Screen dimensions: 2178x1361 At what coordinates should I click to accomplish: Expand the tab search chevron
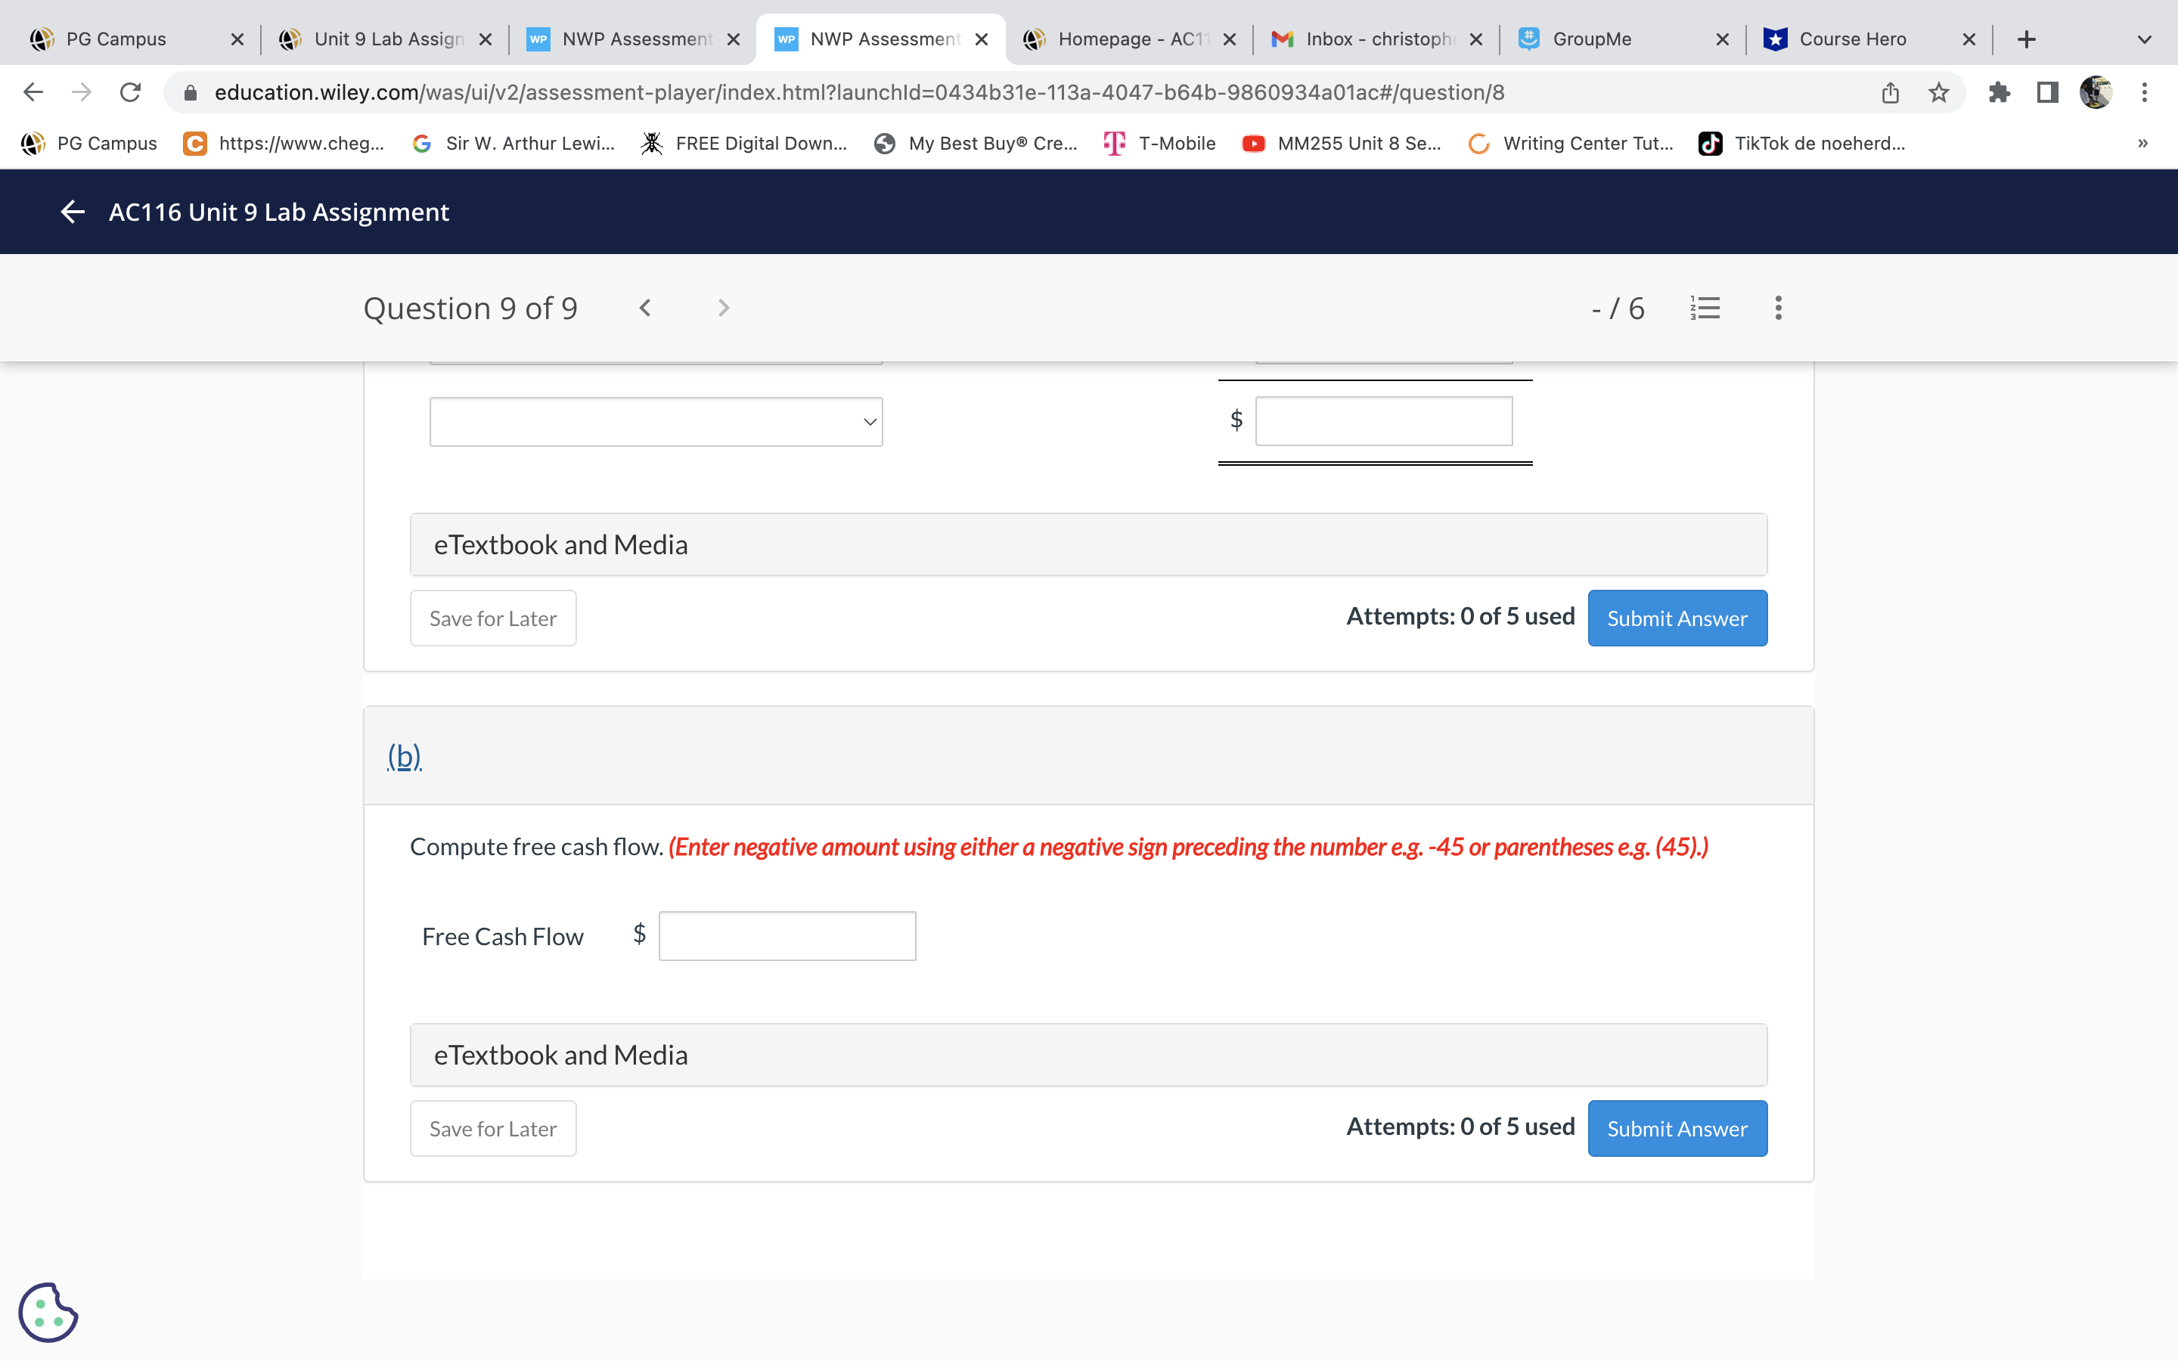2144,39
